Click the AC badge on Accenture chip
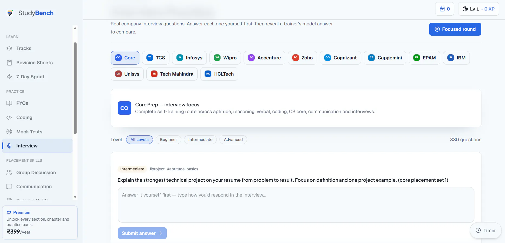The image size is (505, 243). [x=251, y=58]
